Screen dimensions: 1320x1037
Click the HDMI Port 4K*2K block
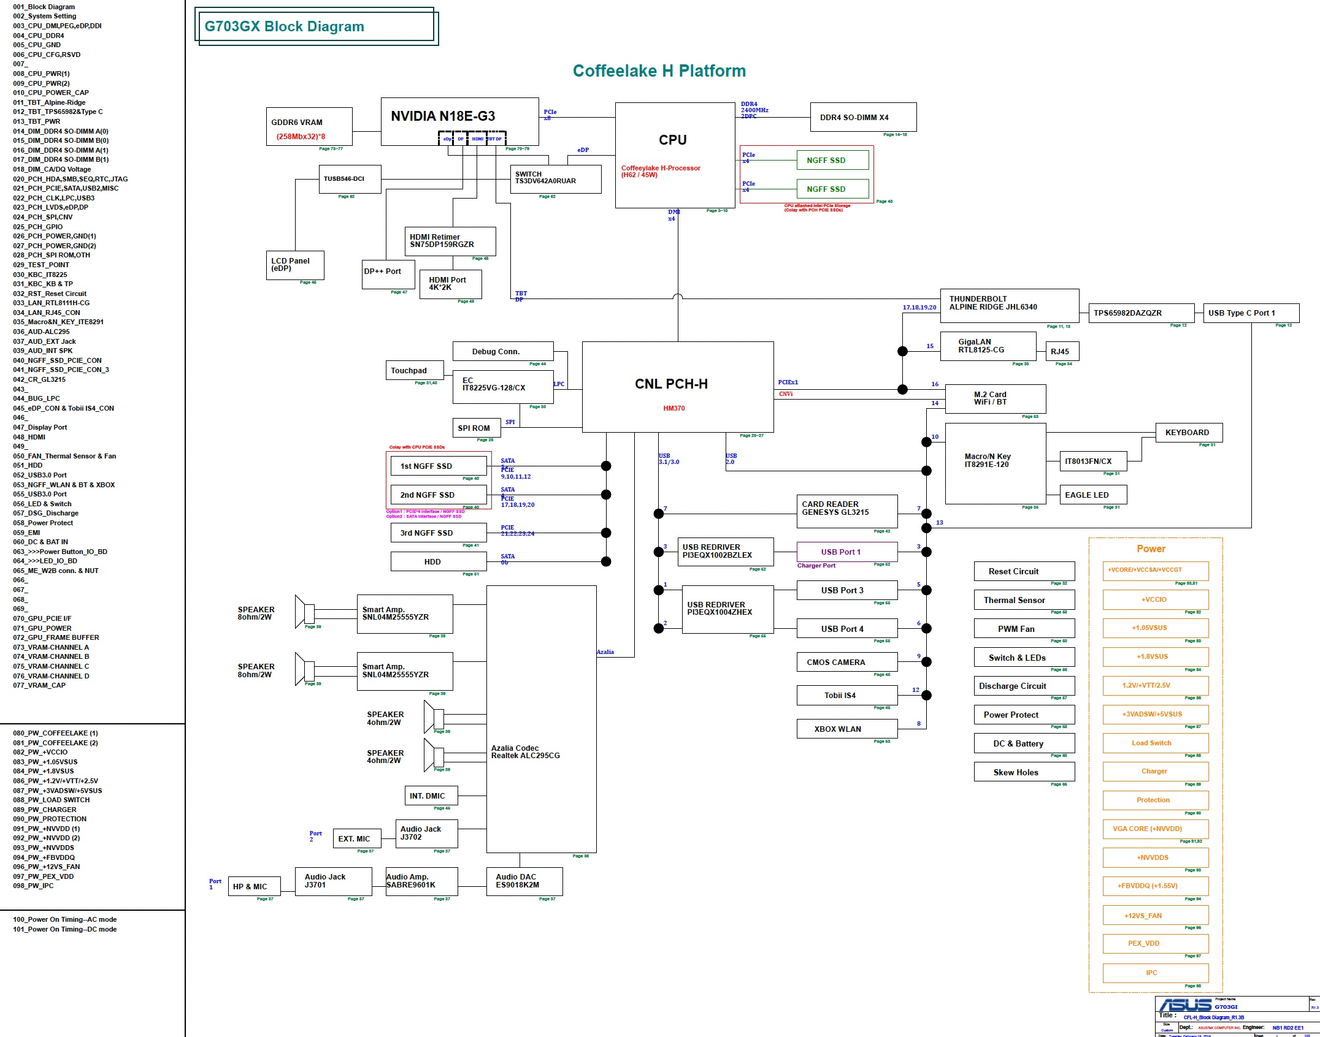tap(450, 284)
